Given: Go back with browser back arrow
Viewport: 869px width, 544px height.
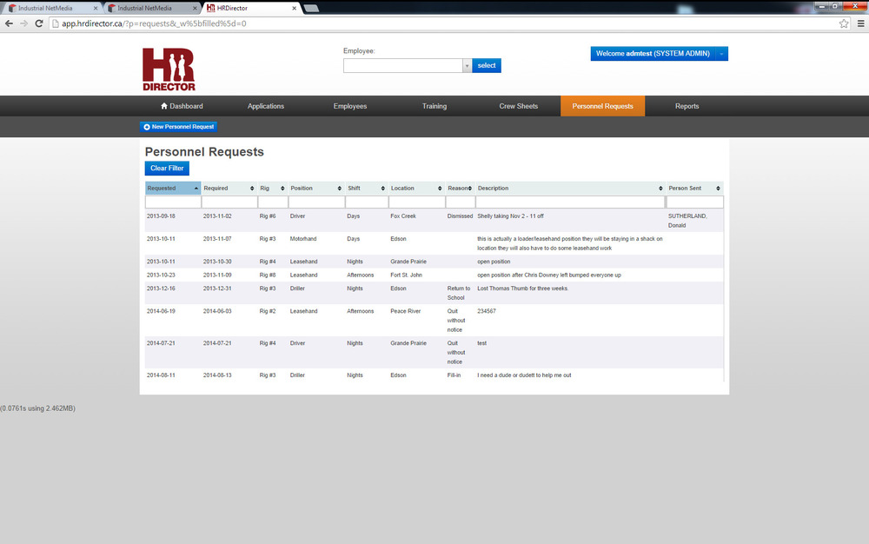Looking at the screenshot, I should 9,23.
